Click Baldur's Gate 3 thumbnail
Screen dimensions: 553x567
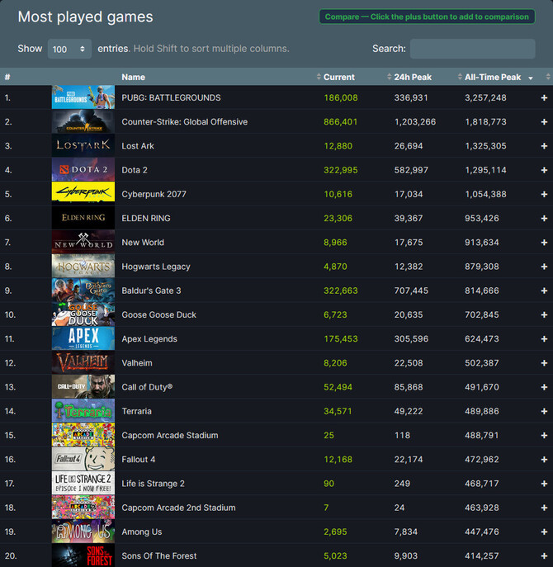click(x=83, y=290)
